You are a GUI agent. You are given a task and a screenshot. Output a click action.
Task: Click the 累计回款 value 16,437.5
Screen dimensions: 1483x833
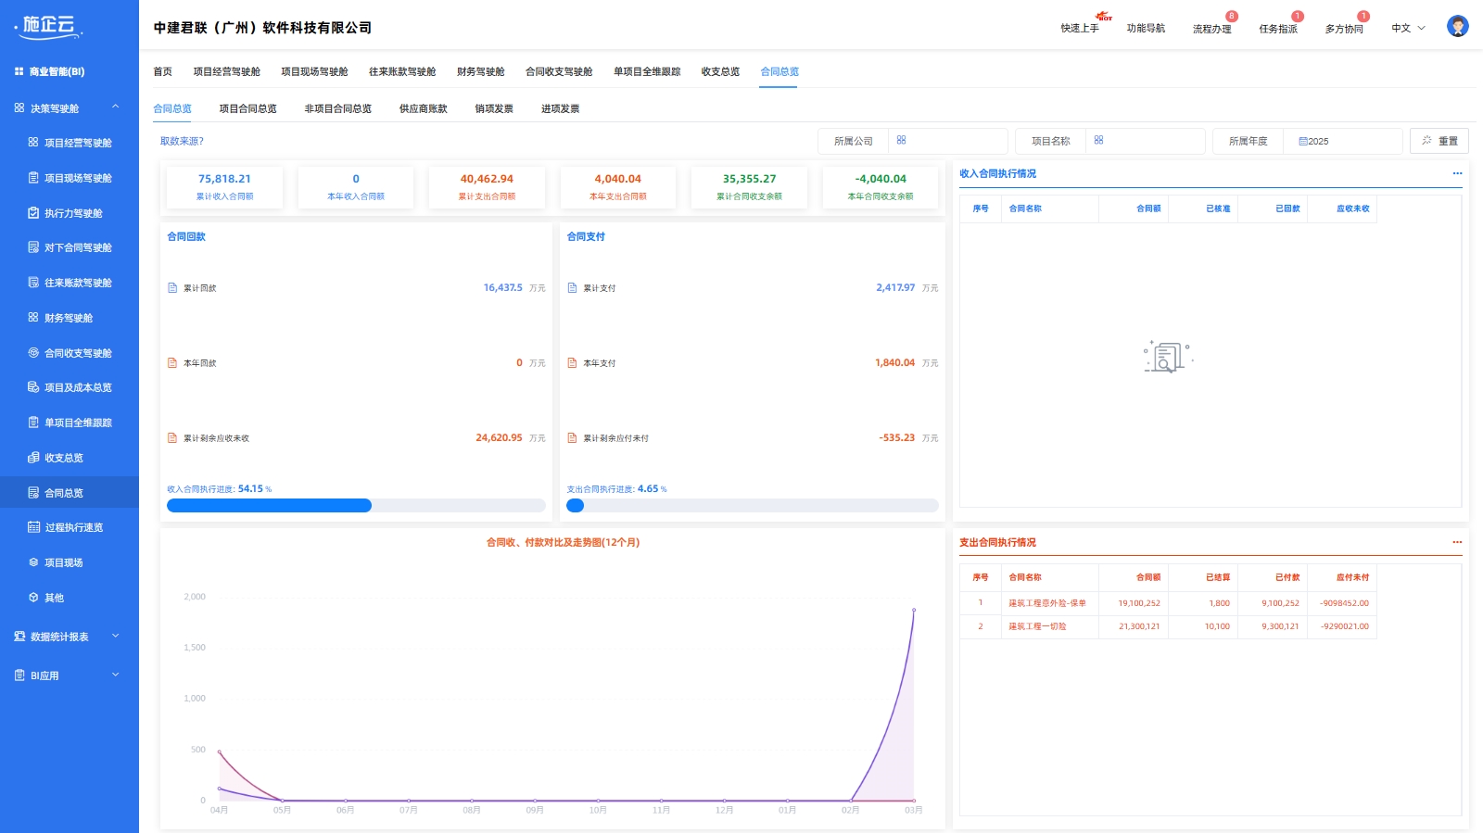pos(502,288)
